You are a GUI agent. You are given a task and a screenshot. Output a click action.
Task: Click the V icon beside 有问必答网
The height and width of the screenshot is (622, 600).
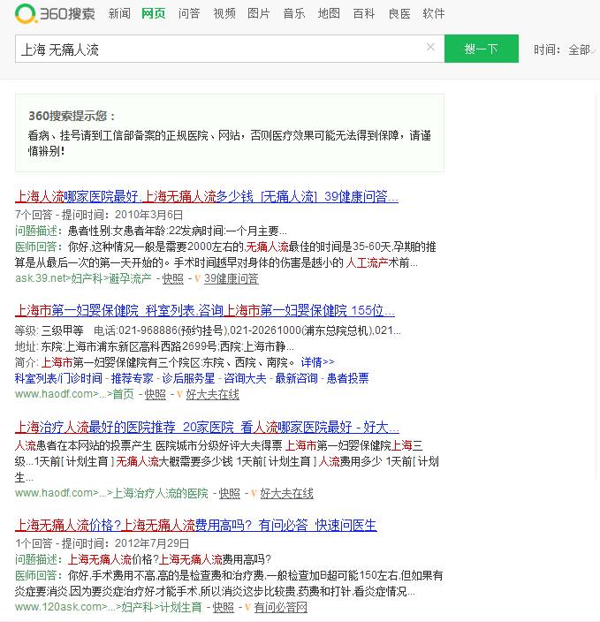[x=248, y=607]
